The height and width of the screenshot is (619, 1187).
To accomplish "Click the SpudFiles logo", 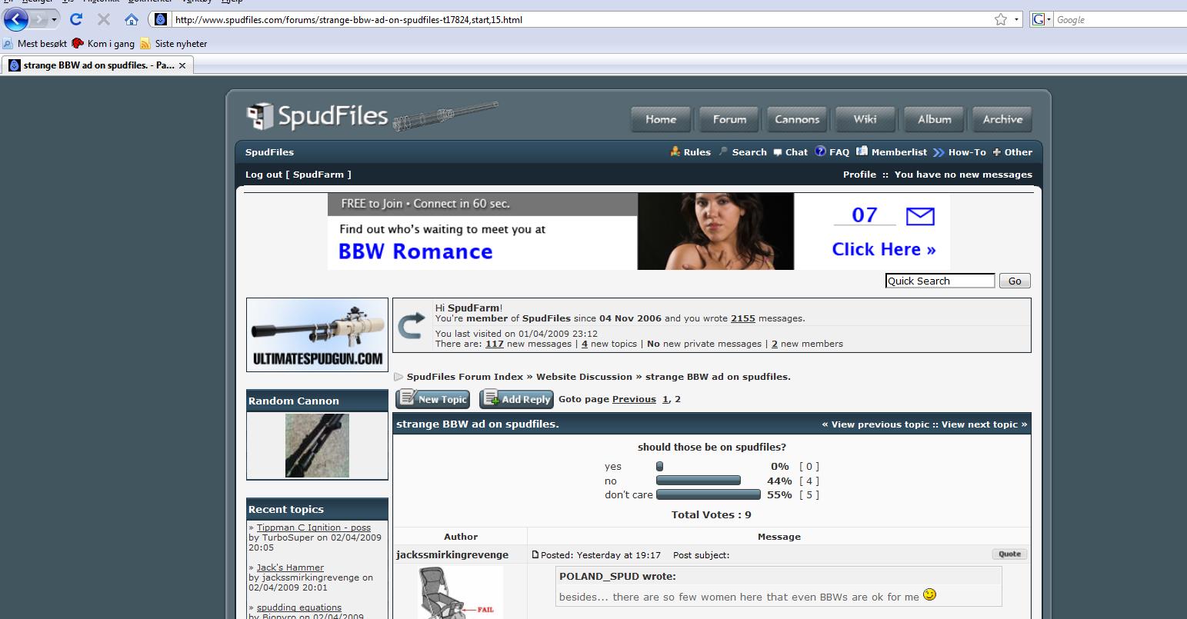I will [x=317, y=116].
